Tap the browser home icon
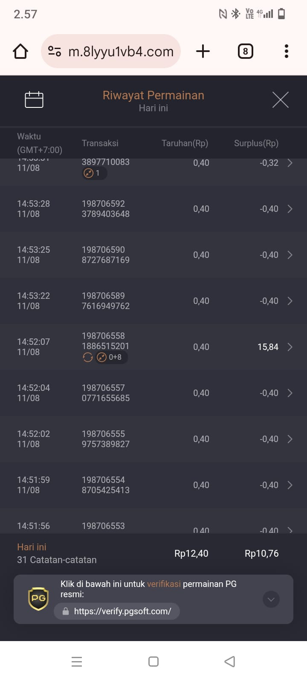 click(x=20, y=51)
